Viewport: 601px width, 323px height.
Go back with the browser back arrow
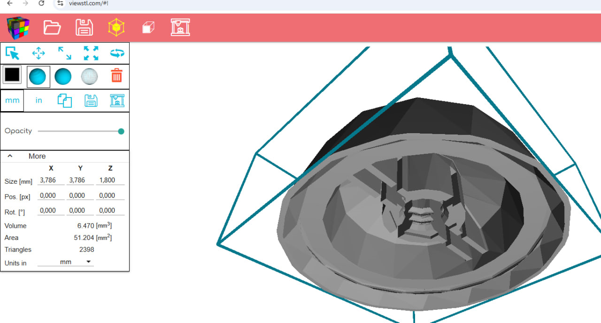pos(9,3)
